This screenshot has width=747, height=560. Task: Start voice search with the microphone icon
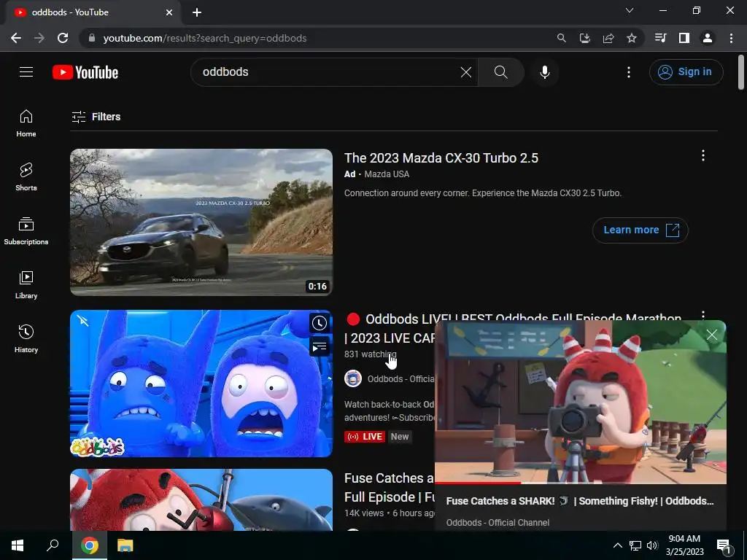(544, 72)
